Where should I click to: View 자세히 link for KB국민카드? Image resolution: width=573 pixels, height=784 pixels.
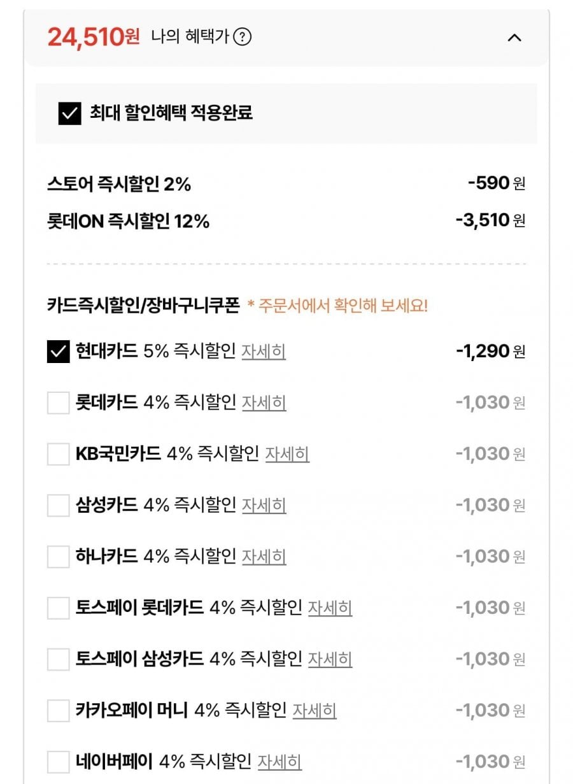coord(287,454)
